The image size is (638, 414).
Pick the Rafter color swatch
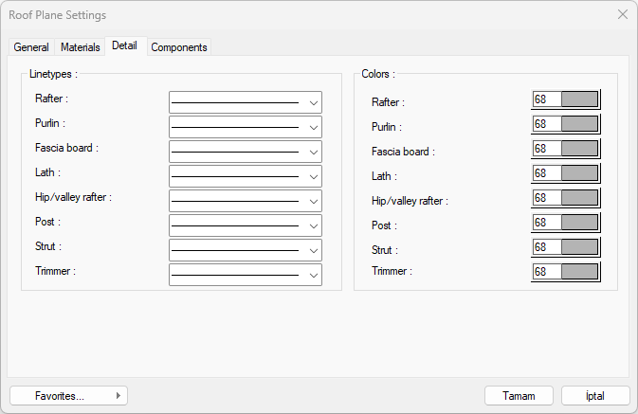coord(579,99)
